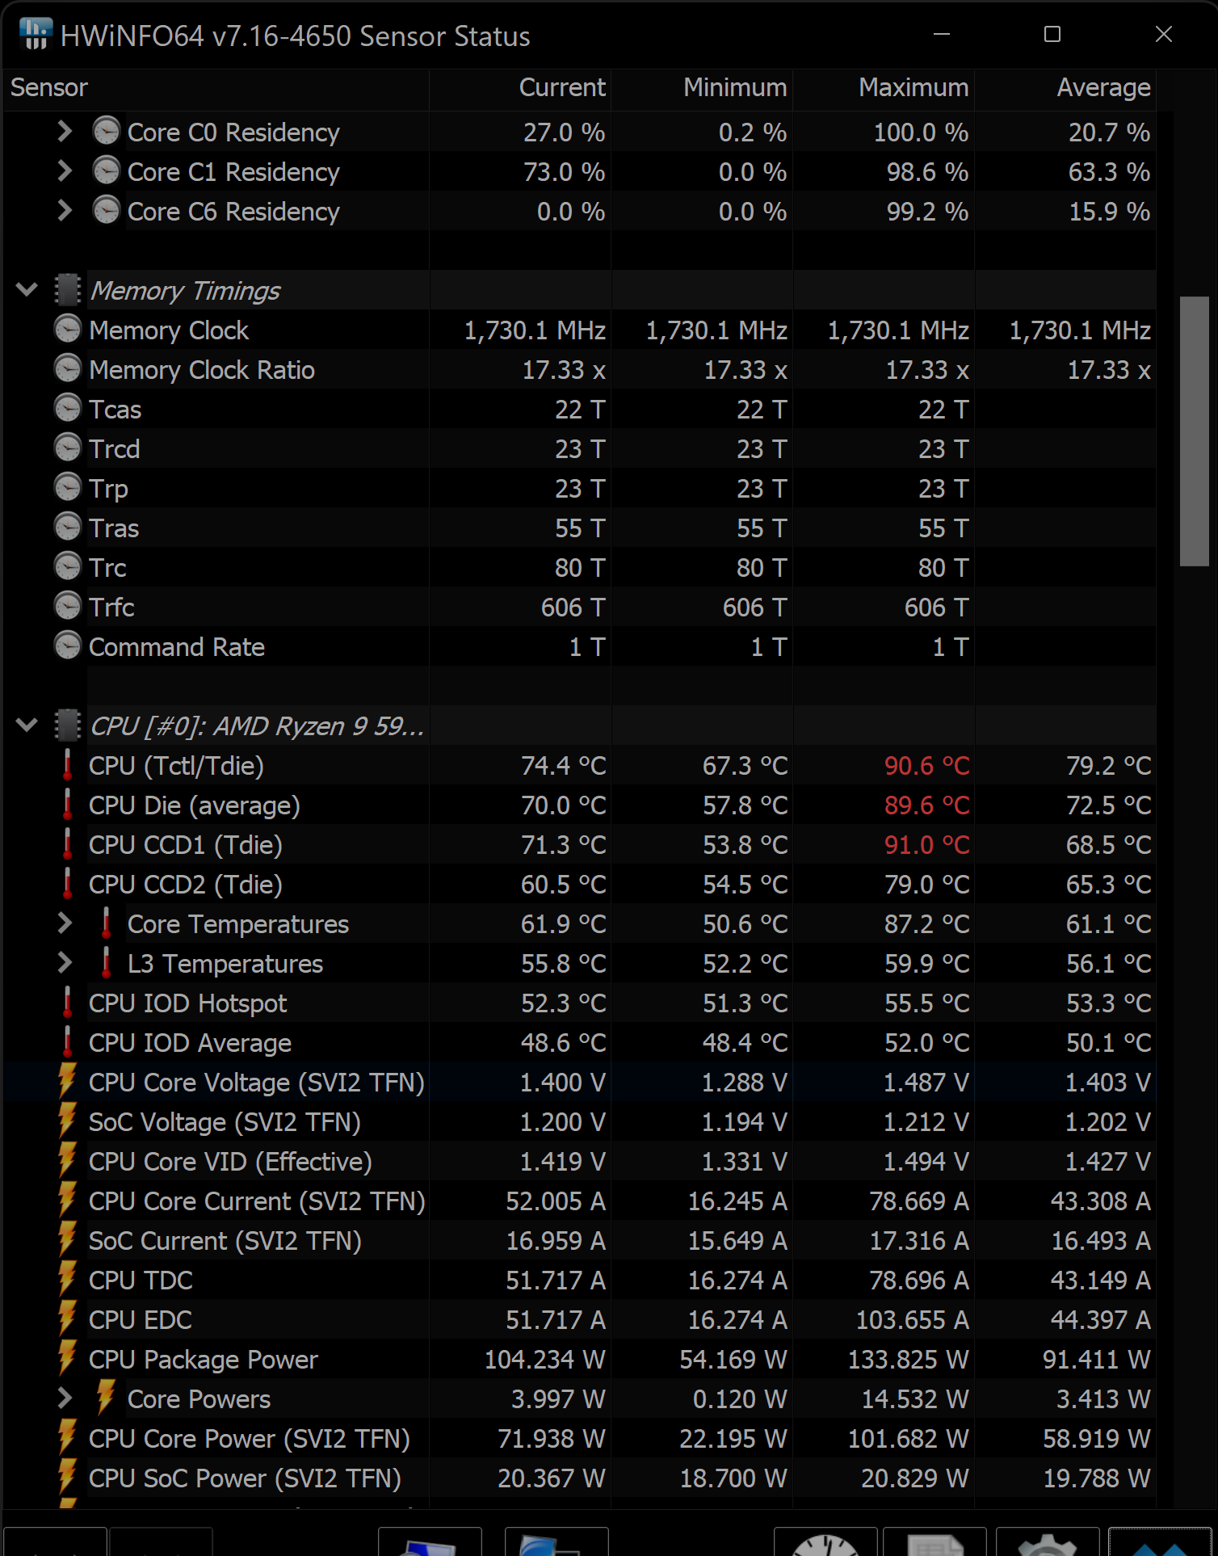1218x1556 pixels.
Task: Click the Memory Timings chip icon
Action: [68, 290]
